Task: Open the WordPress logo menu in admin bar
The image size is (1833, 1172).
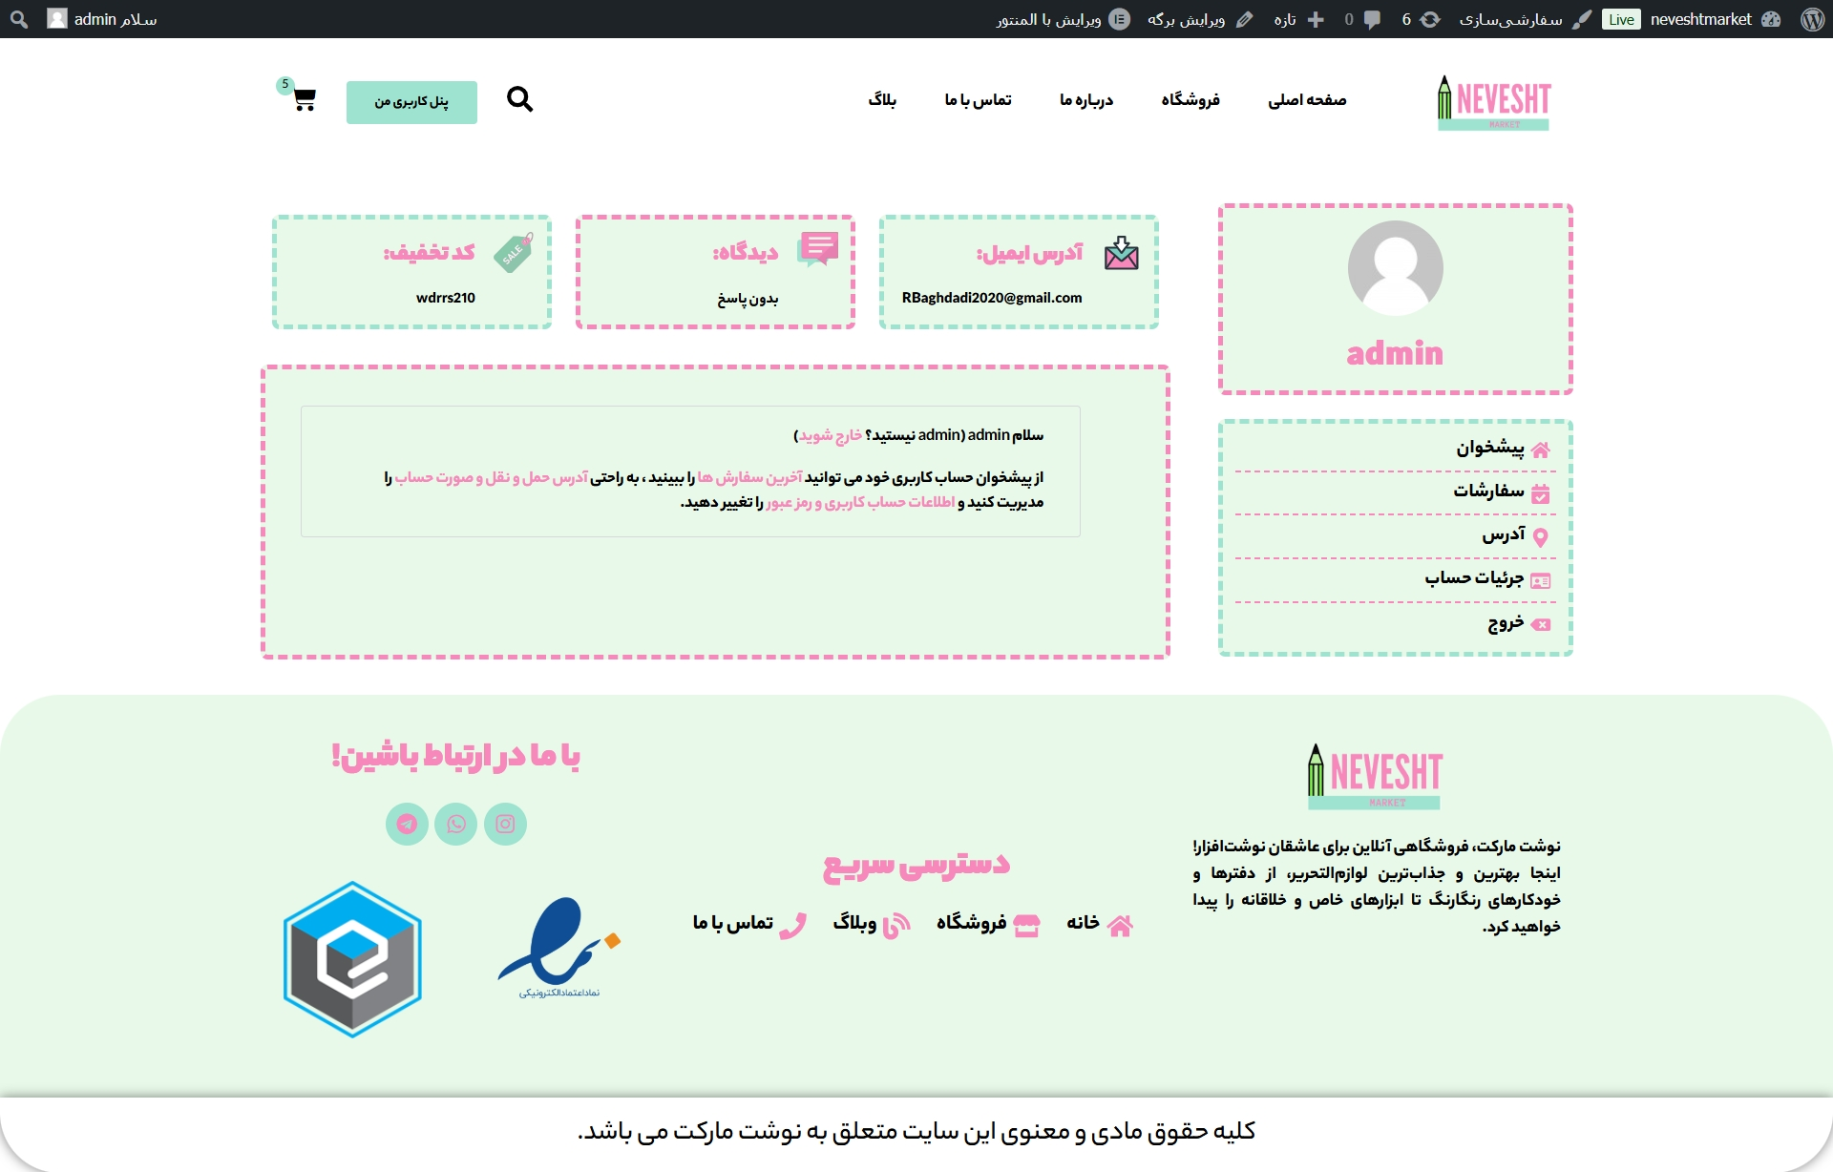Action: pyautogui.click(x=1812, y=19)
